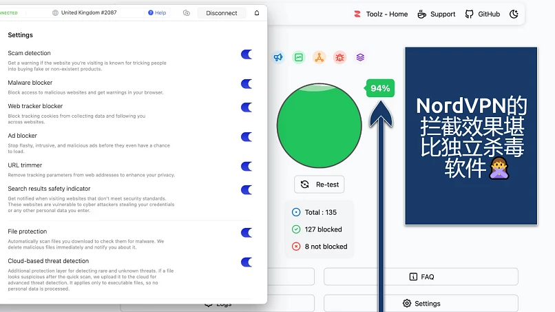555x312 pixels.
Task: Click the GitHub cat icon
Action: click(470, 14)
